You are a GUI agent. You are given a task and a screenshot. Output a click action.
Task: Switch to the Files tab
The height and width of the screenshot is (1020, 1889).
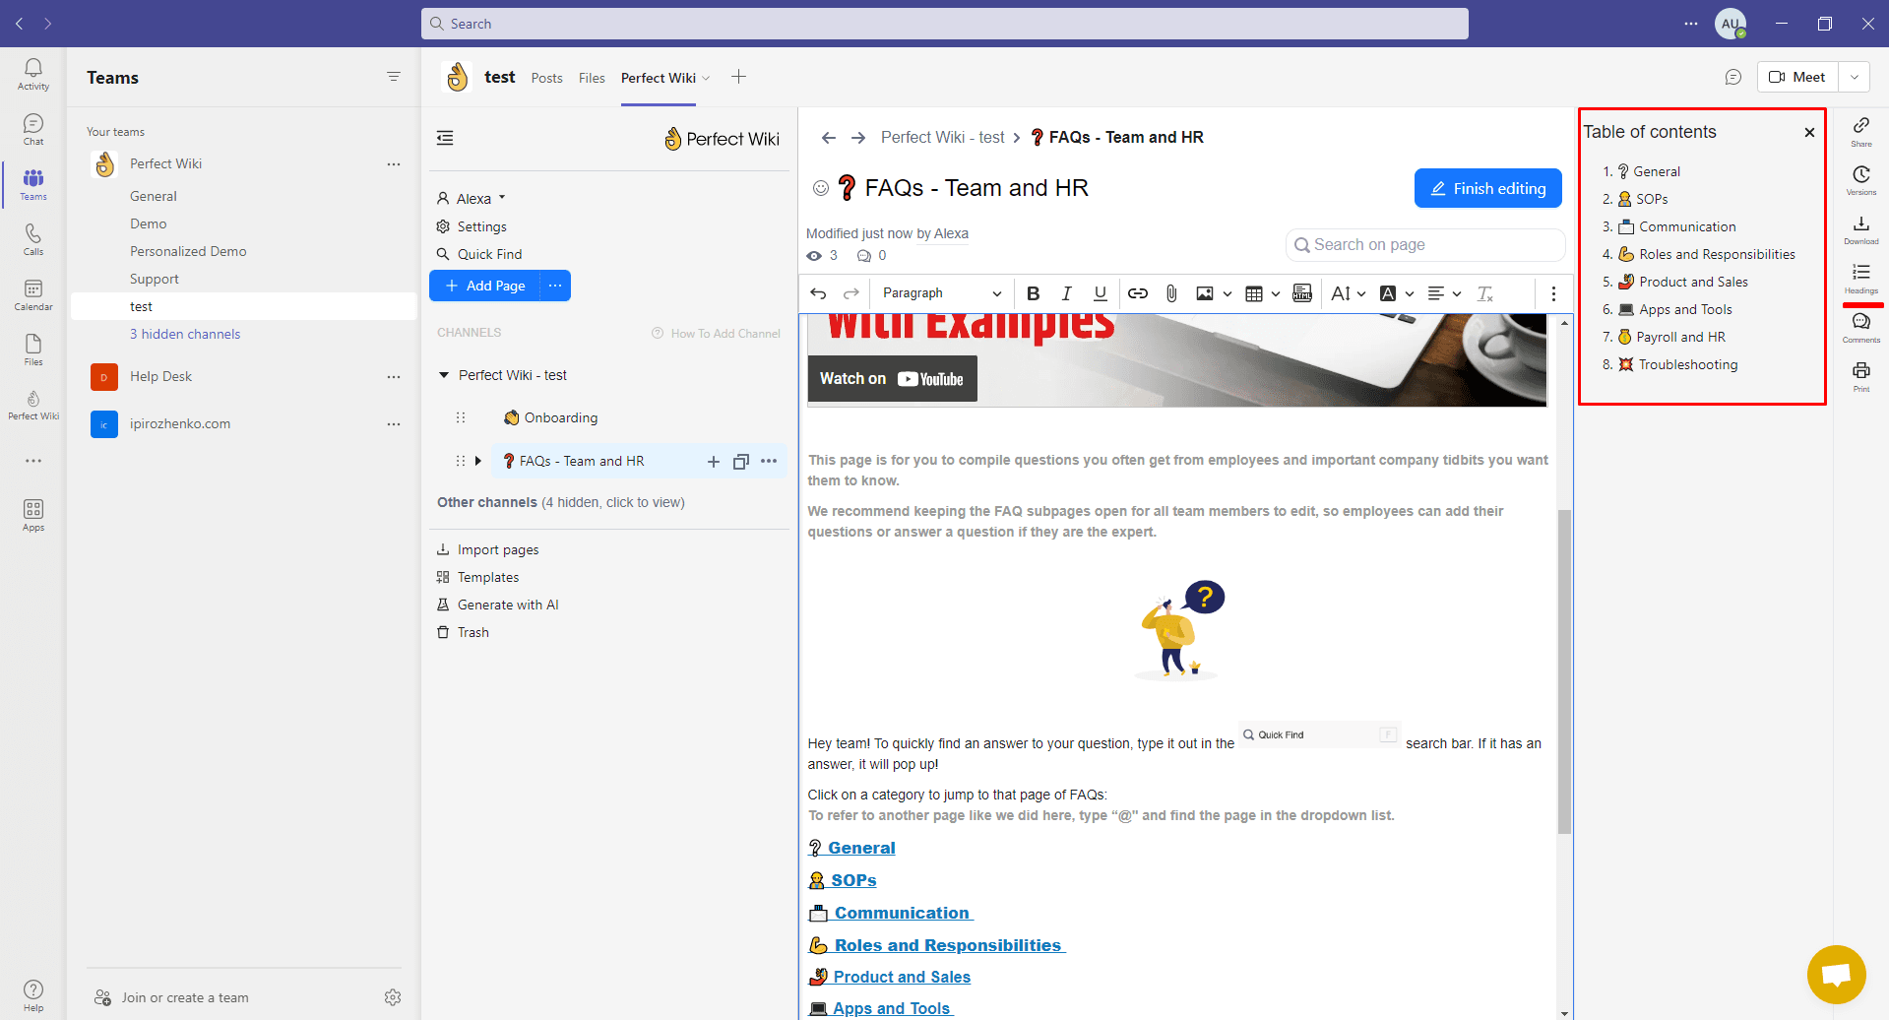pos(592,78)
